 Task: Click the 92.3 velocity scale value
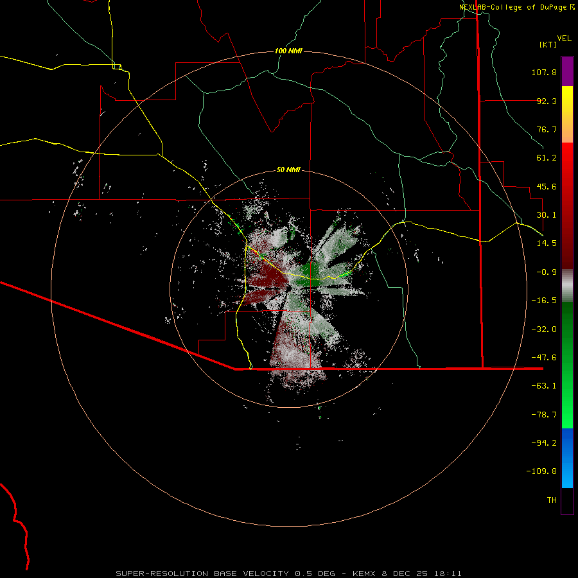pos(547,101)
